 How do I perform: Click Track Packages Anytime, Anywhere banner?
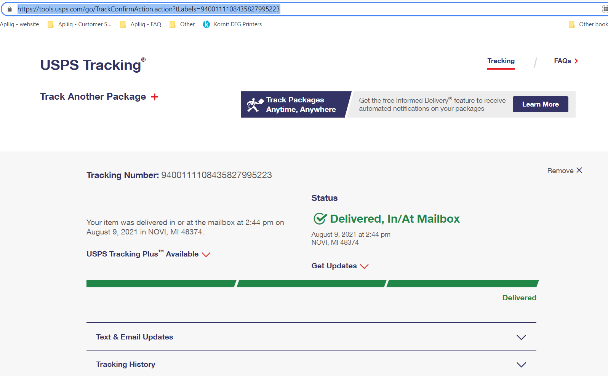coord(296,104)
